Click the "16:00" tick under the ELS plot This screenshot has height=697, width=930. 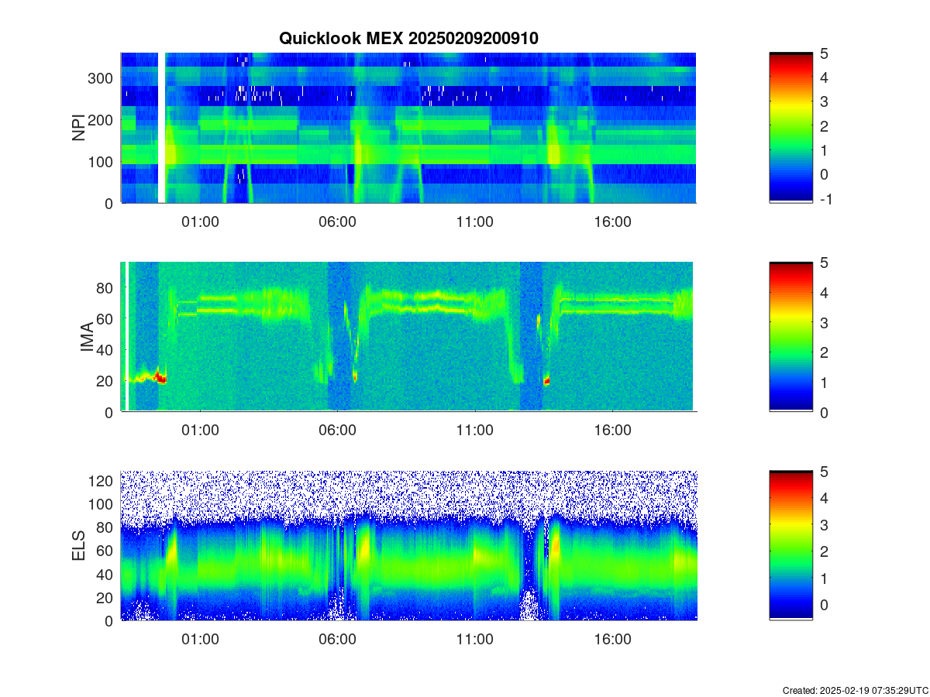coord(612,640)
